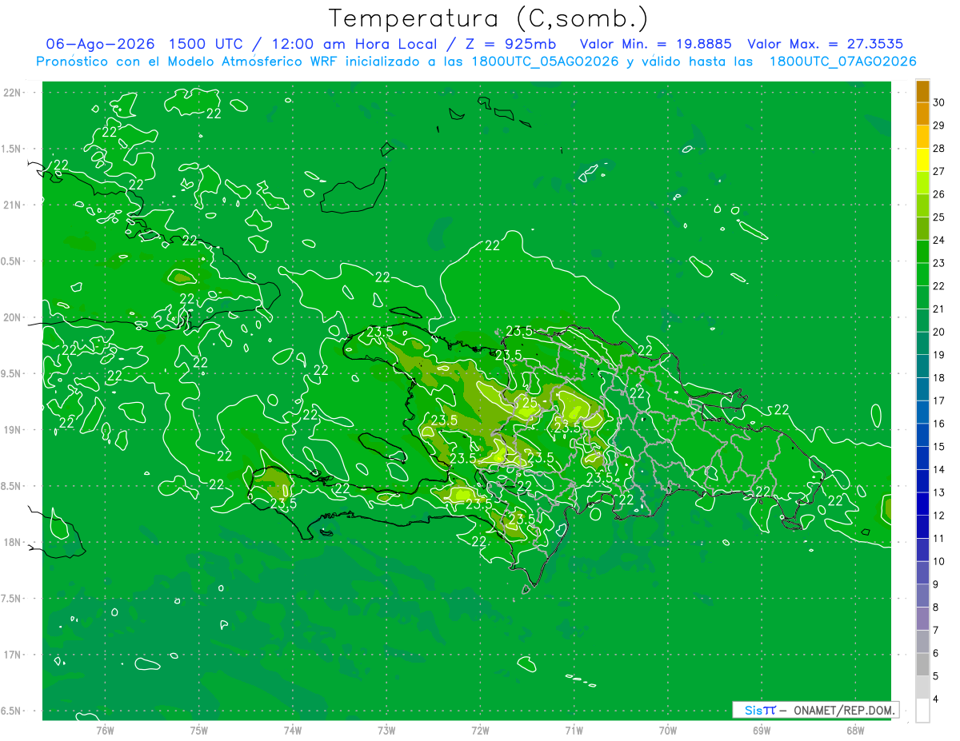
Task: Select the date text "06-Ago-2026"
Action: point(100,44)
